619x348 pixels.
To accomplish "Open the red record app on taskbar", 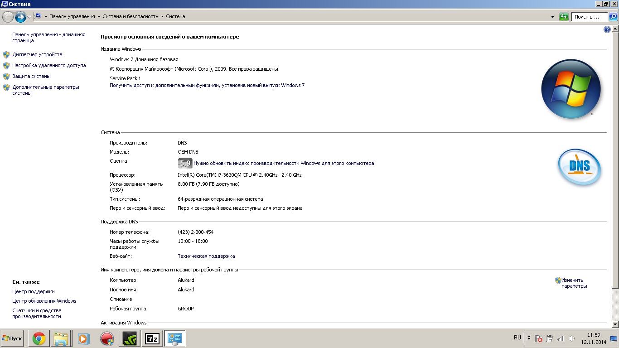I will (106, 338).
